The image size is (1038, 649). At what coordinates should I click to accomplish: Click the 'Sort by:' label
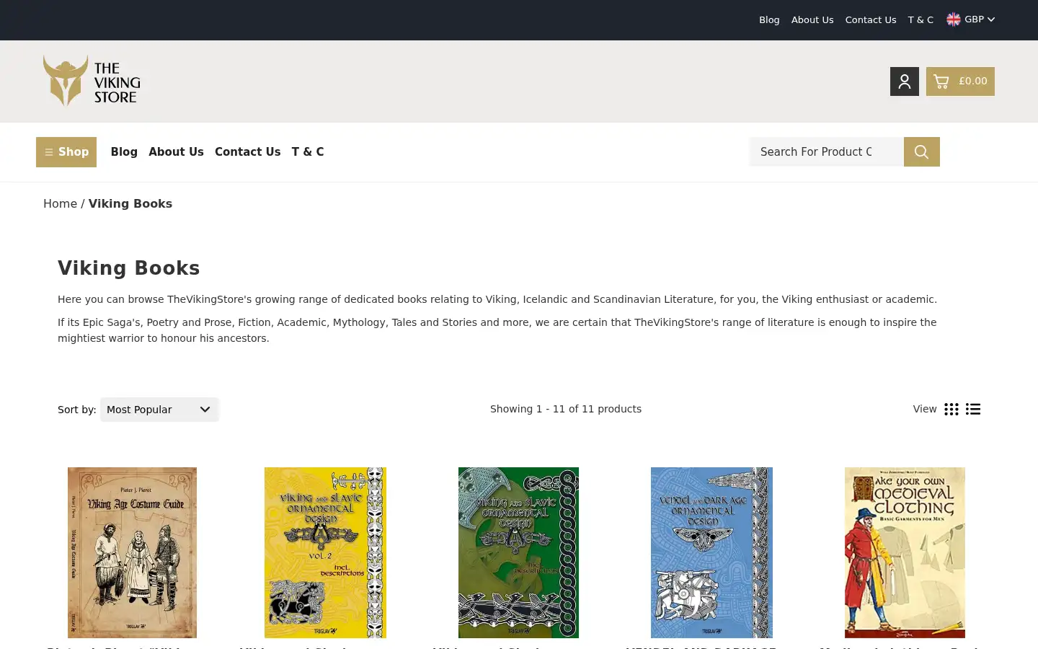(77, 410)
